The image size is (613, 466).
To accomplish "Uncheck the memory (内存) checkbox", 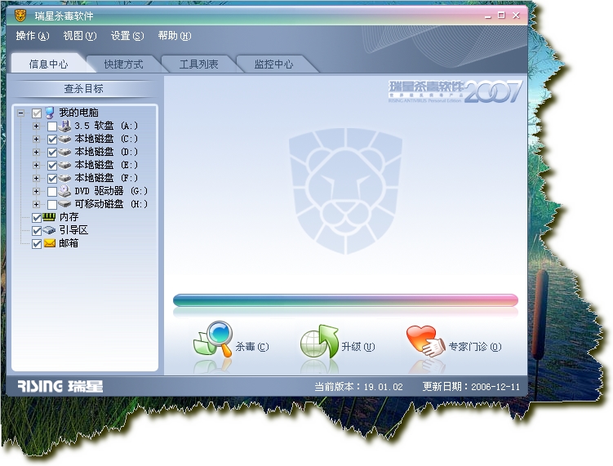I will point(37,218).
